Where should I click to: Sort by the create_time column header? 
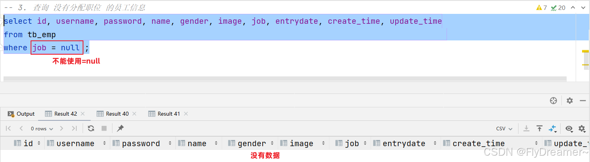click(491, 143)
